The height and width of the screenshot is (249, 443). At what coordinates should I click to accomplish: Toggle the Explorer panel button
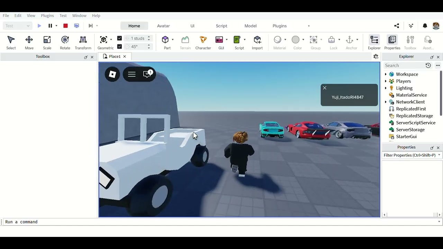point(374,43)
